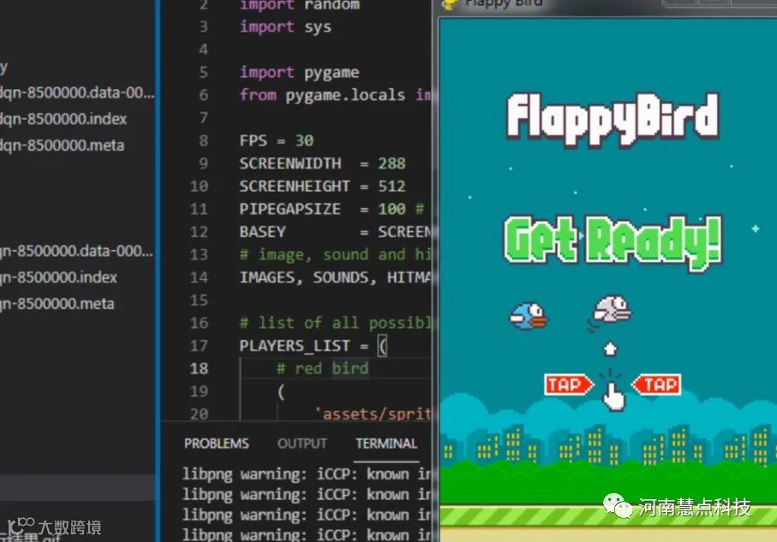777x542 pixels.
Task: Select the TERMINAL tab
Action: click(x=386, y=444)
